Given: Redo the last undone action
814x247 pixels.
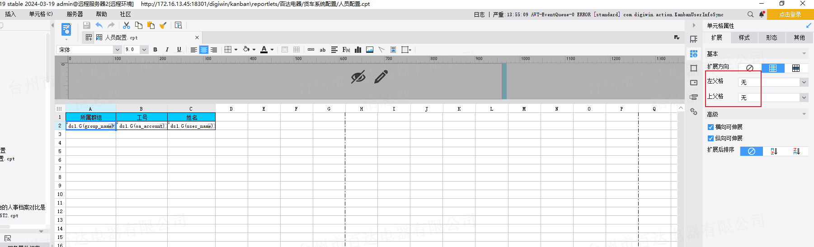Looking at the screenshot, I should [x=111, y=25].
